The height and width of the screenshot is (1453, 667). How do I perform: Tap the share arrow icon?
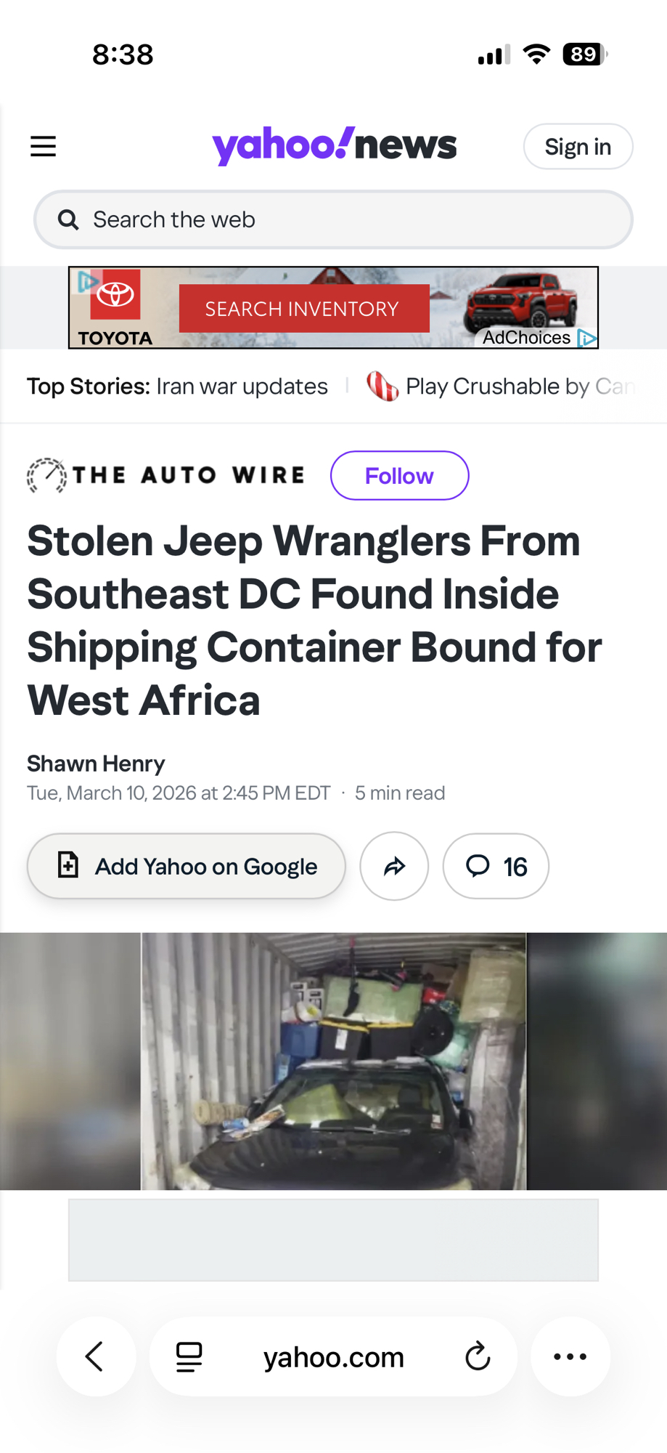(394, 866)
